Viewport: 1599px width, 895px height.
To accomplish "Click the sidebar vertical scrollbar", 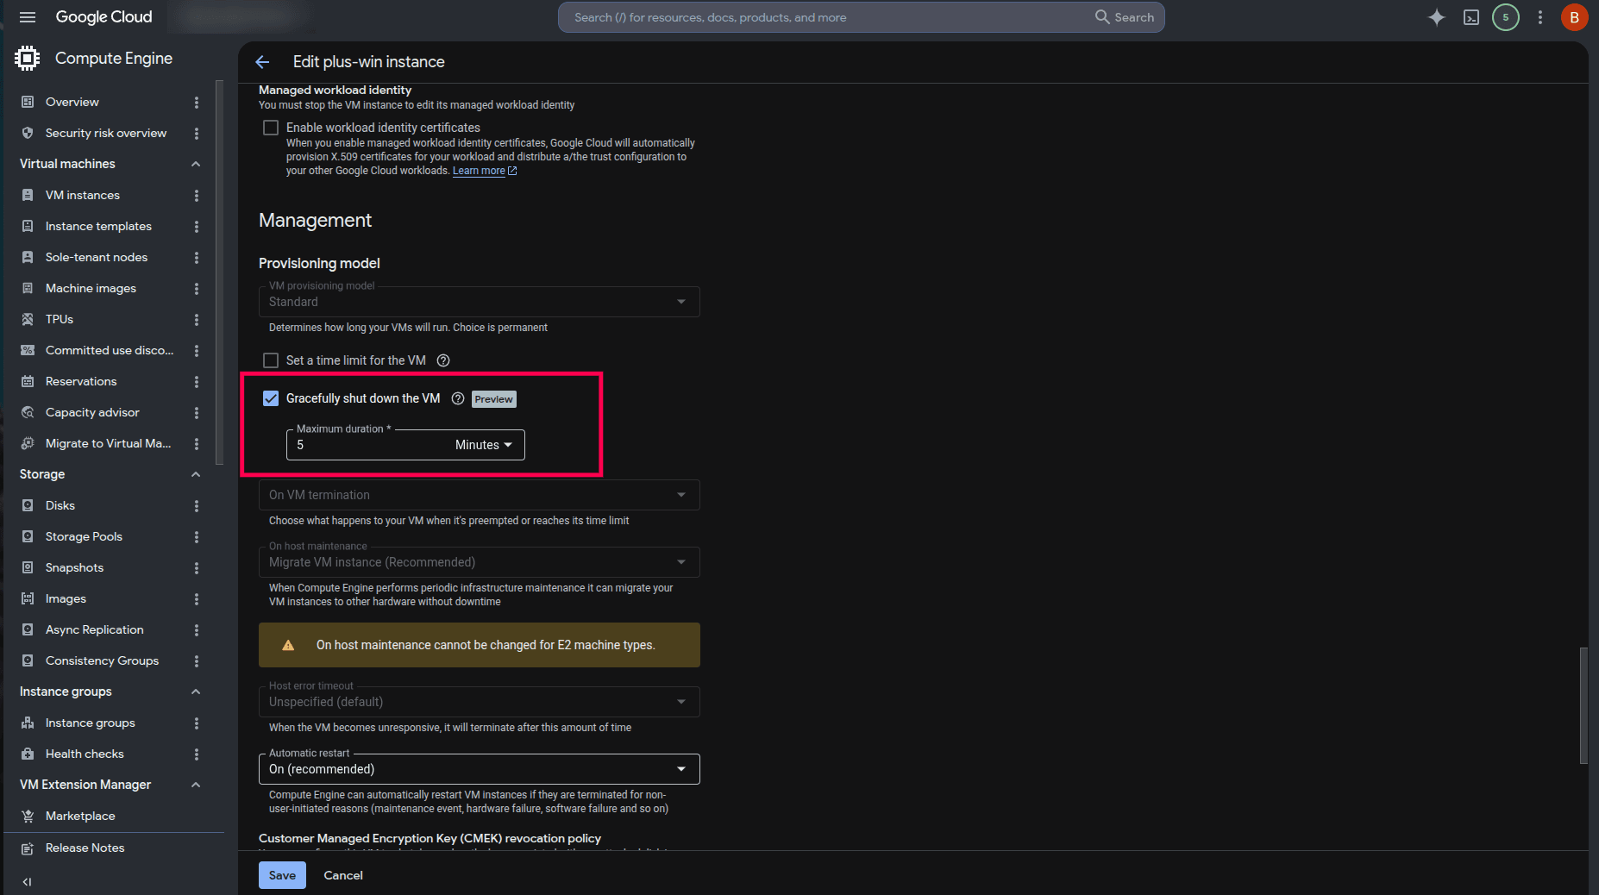I will (220, 272).
